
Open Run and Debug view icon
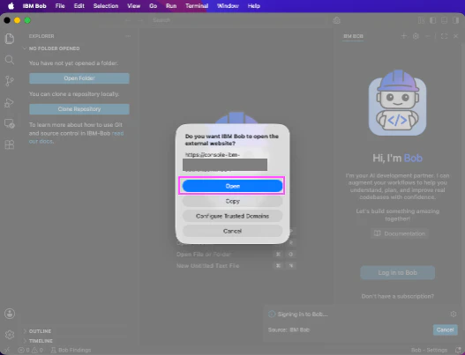click(x=10, y=102)
